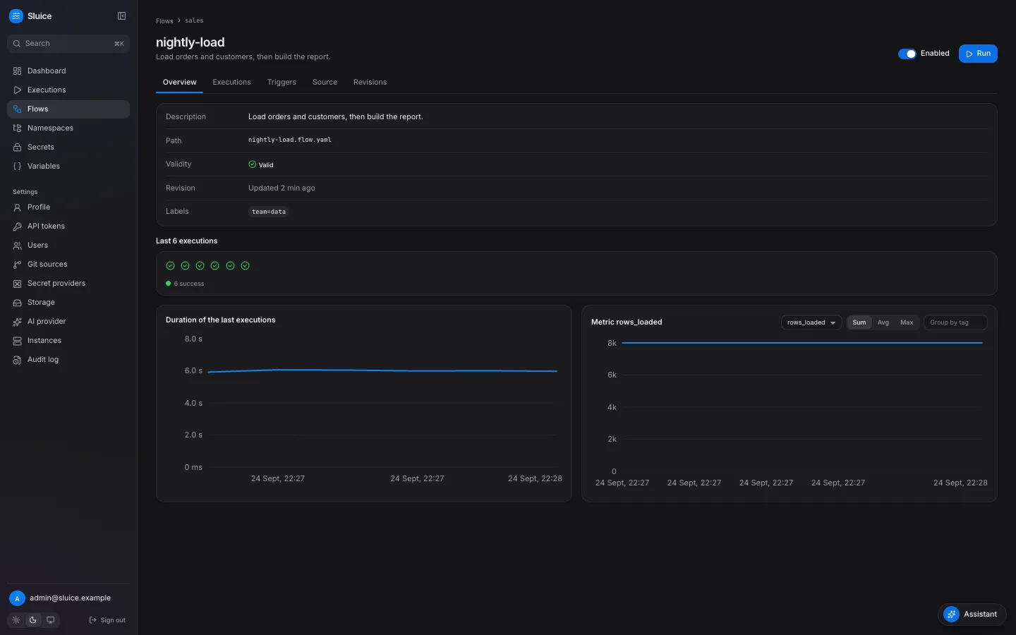Open Dashboard from the sidebar
Viewport: 1016px width, 635px height.
pos(68,71)
